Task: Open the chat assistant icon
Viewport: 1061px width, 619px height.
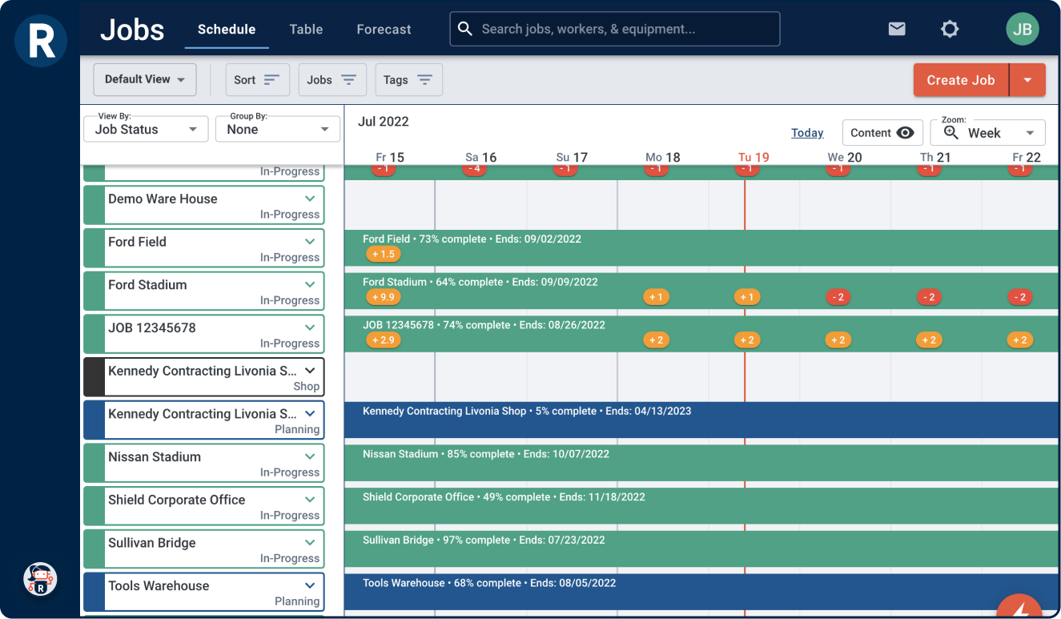Action: click(x=40, y=579)
